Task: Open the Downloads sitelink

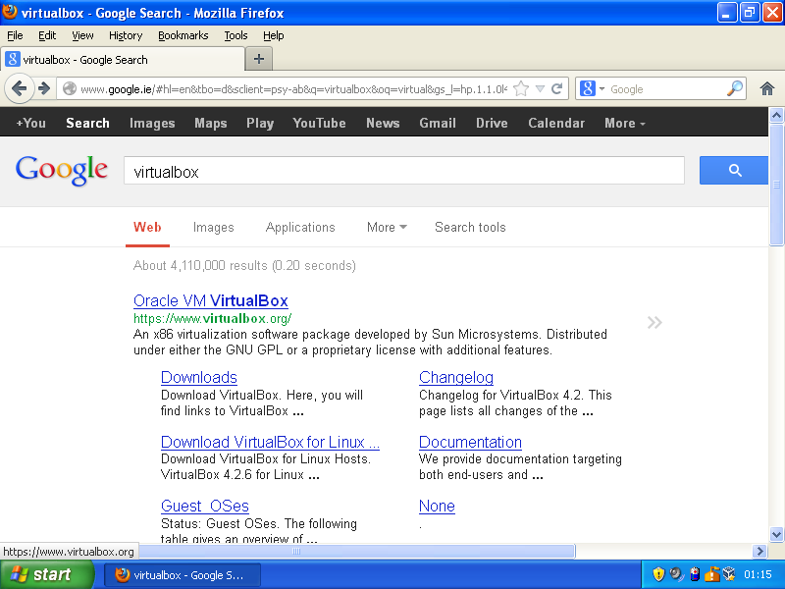Action: point(199,377)
